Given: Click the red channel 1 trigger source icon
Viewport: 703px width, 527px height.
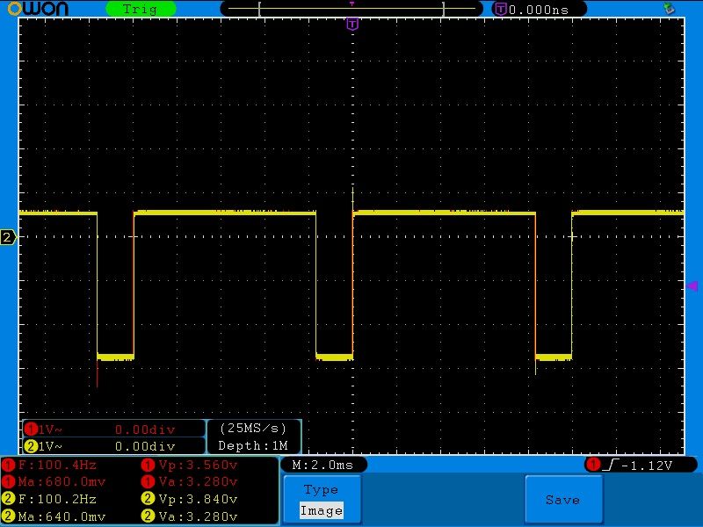Looking at the screenshot, I should coord(593,465).
